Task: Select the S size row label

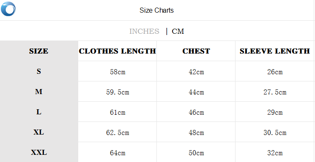Action: click(39, 71)
